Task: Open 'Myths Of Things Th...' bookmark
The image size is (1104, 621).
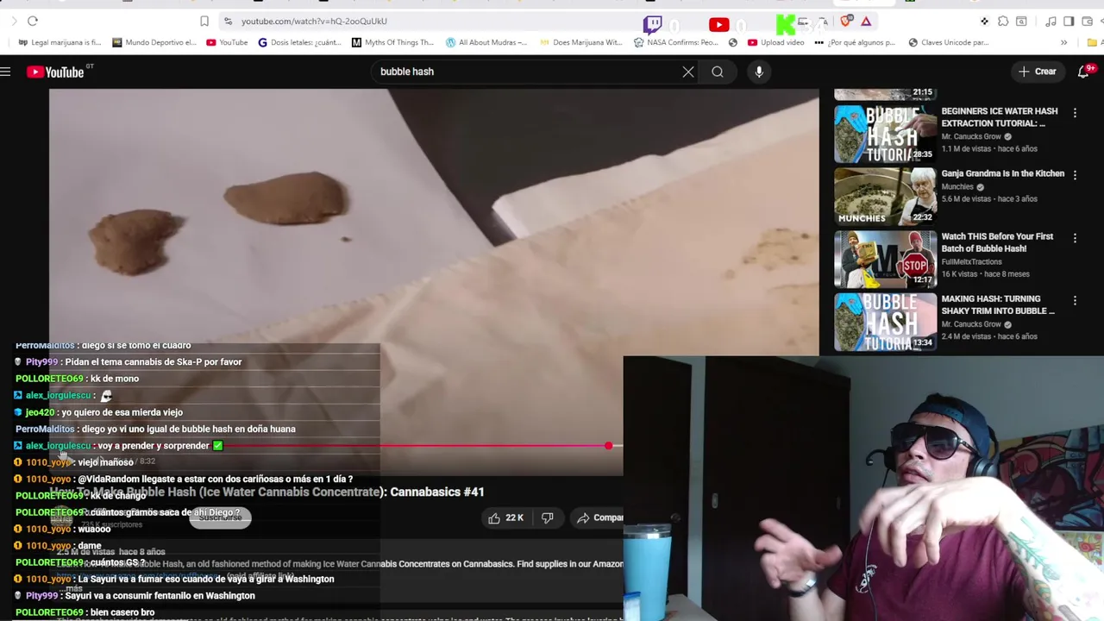Action: pos(392,42)
